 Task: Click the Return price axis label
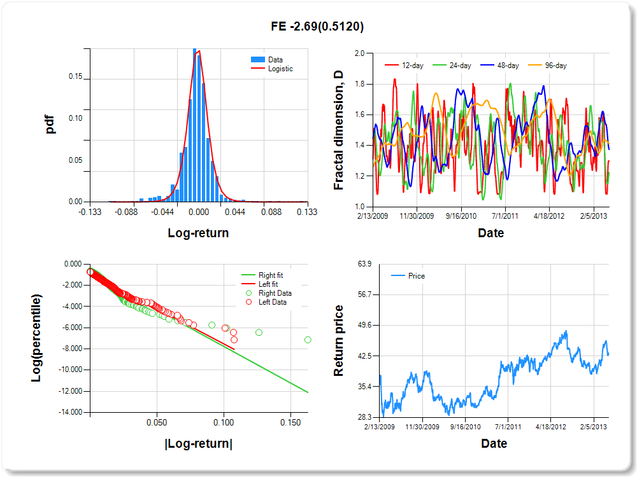pyautogui.click(x=338, y=341)
